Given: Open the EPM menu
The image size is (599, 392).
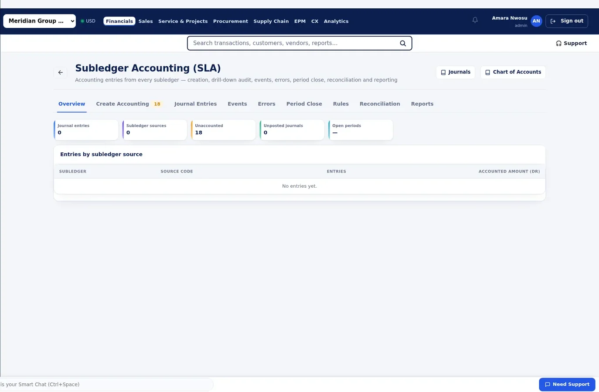Looking at the screenshot, I should [x=300, y=21].
